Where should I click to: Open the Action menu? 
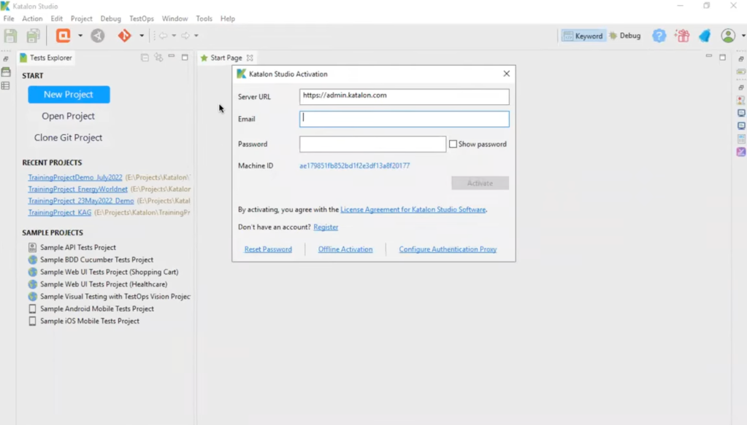tap(32, 18)
